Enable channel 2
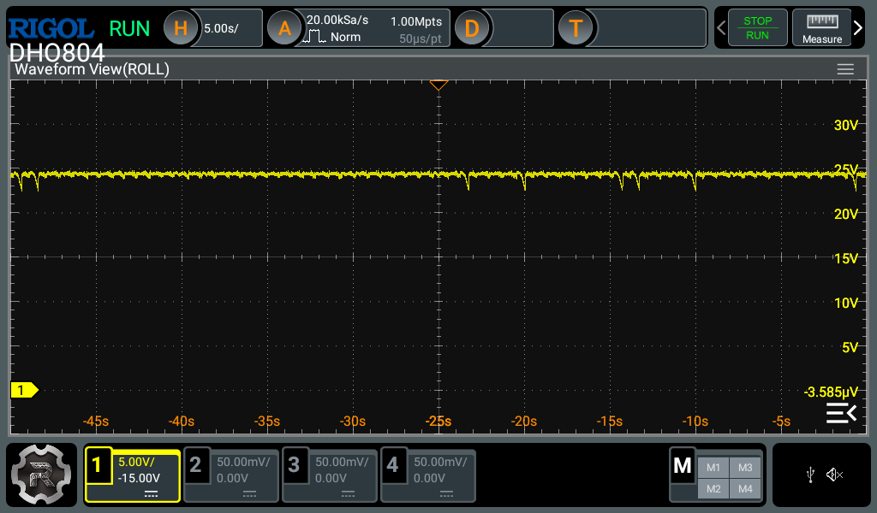Image resolution: width=877 pixels, height=513 pixels. pyautogui.click(x=231, y=475)
